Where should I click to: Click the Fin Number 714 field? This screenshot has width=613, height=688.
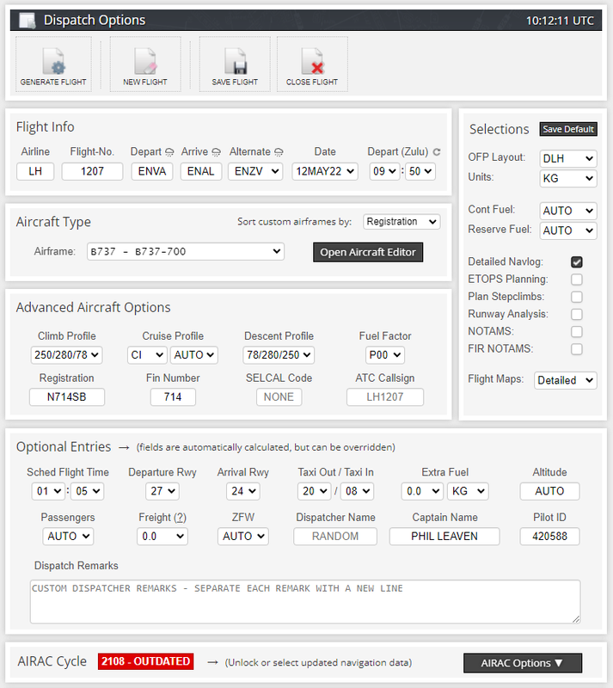pos(173,397)
